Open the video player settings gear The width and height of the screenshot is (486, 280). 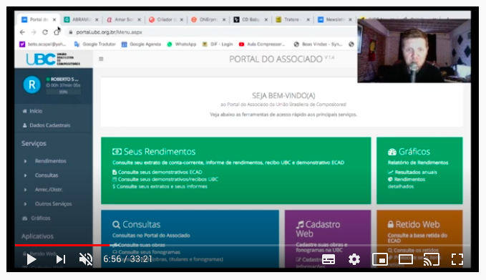click(354, 259)
